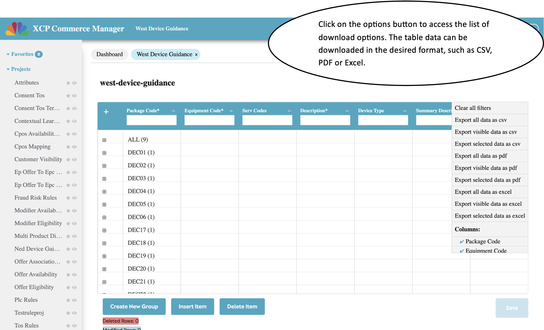Toggle the eye icon for Fraud Risk Rules
The image size is (544, 330).
click(x=74, y=198)
